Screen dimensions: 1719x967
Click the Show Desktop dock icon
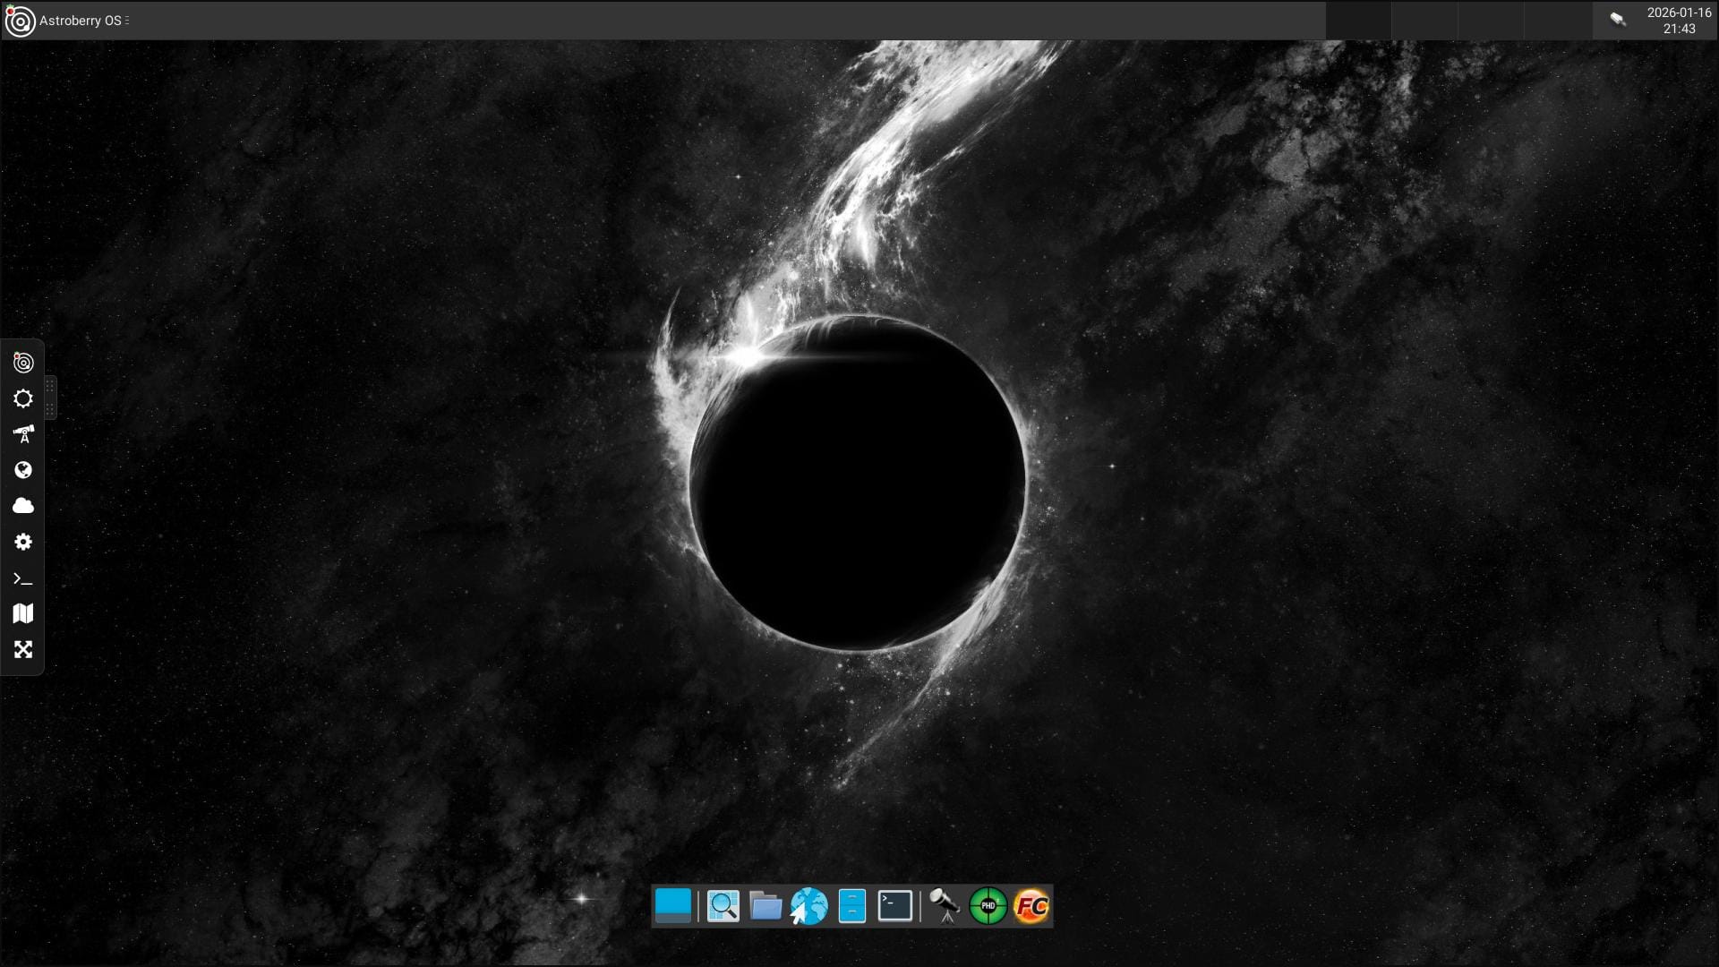673,906
